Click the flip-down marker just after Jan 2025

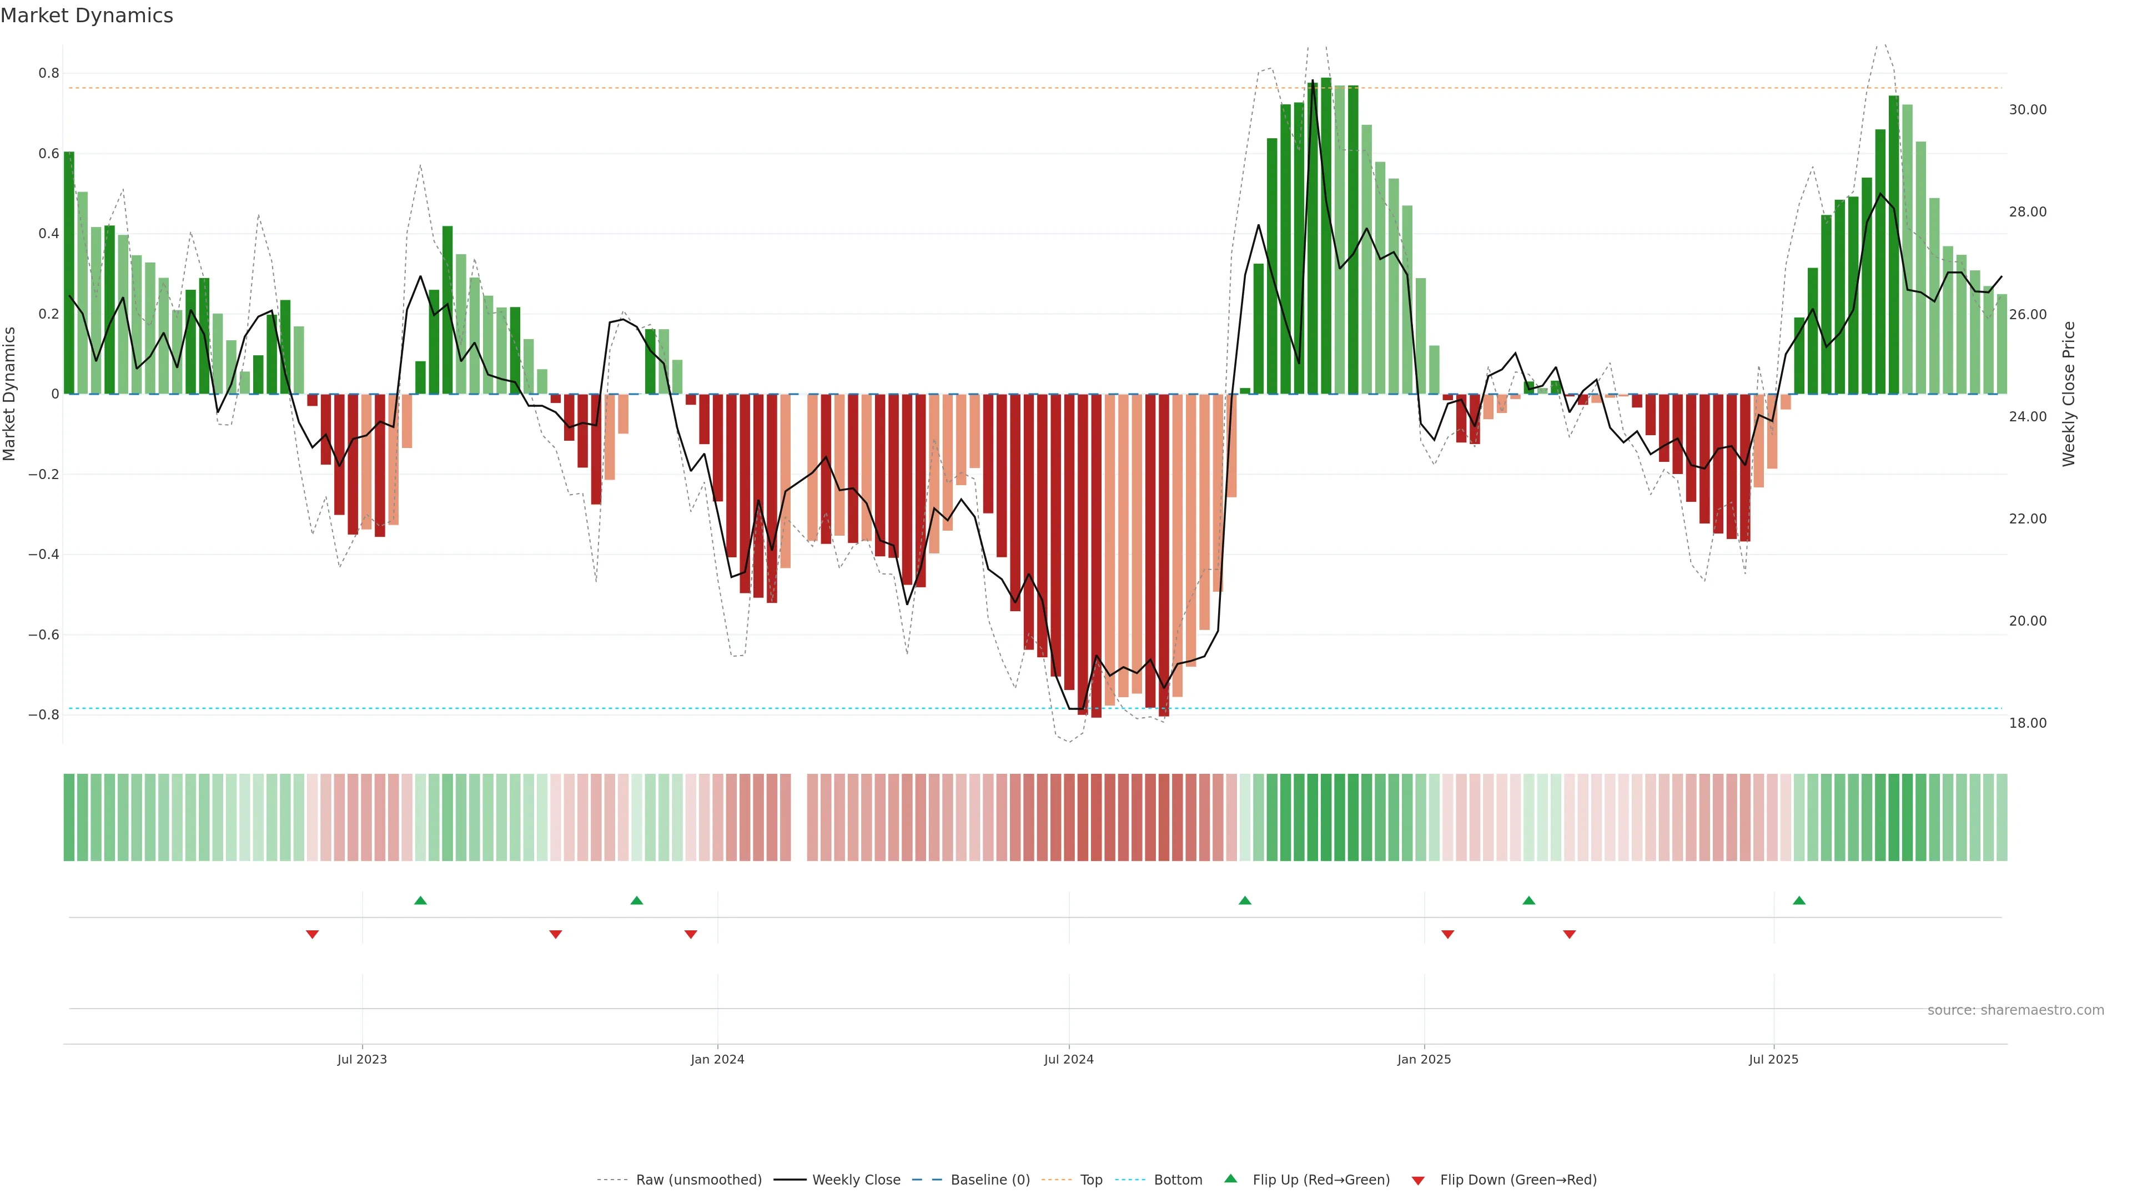tap(1447, 934)
